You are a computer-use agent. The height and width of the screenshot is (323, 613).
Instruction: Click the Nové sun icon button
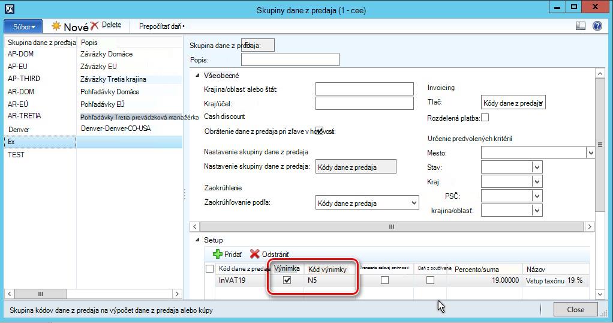click(56, 26)
